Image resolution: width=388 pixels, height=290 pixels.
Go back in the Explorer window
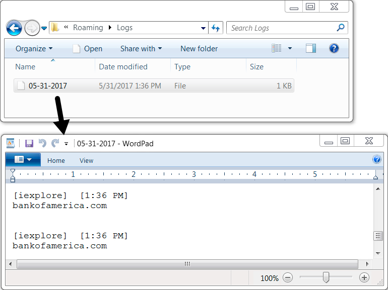click(x=14, y=28)
